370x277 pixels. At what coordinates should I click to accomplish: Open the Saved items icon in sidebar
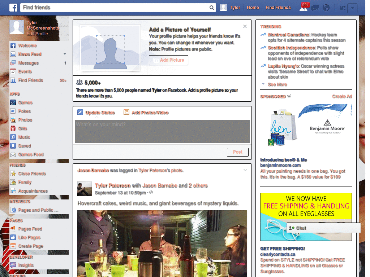tap(13, 146)
